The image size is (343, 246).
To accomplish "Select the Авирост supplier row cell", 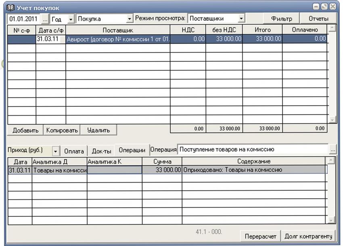I will coord(117,39).
